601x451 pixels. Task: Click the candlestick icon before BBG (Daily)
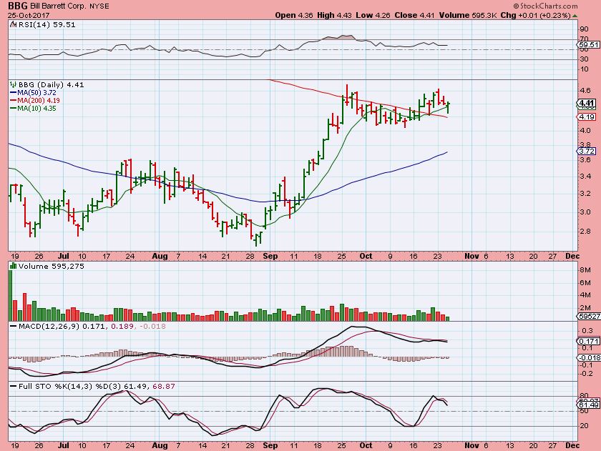click(13, 84)
